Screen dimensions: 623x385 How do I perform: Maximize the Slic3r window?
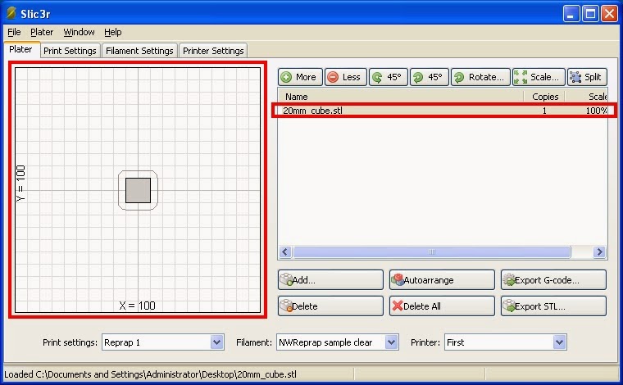pyautogui.click(x=590, y=14)
